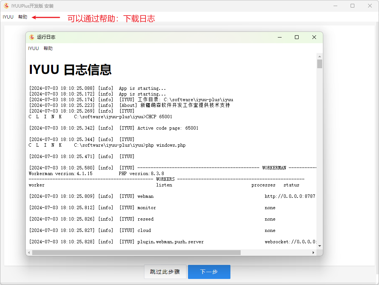
Task: Click the http://0.0.0.0:8787 address
Action: [x=290, y=196]
